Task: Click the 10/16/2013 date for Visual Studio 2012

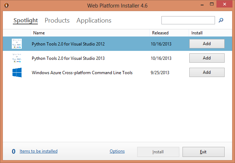Action: pos(161,44)
